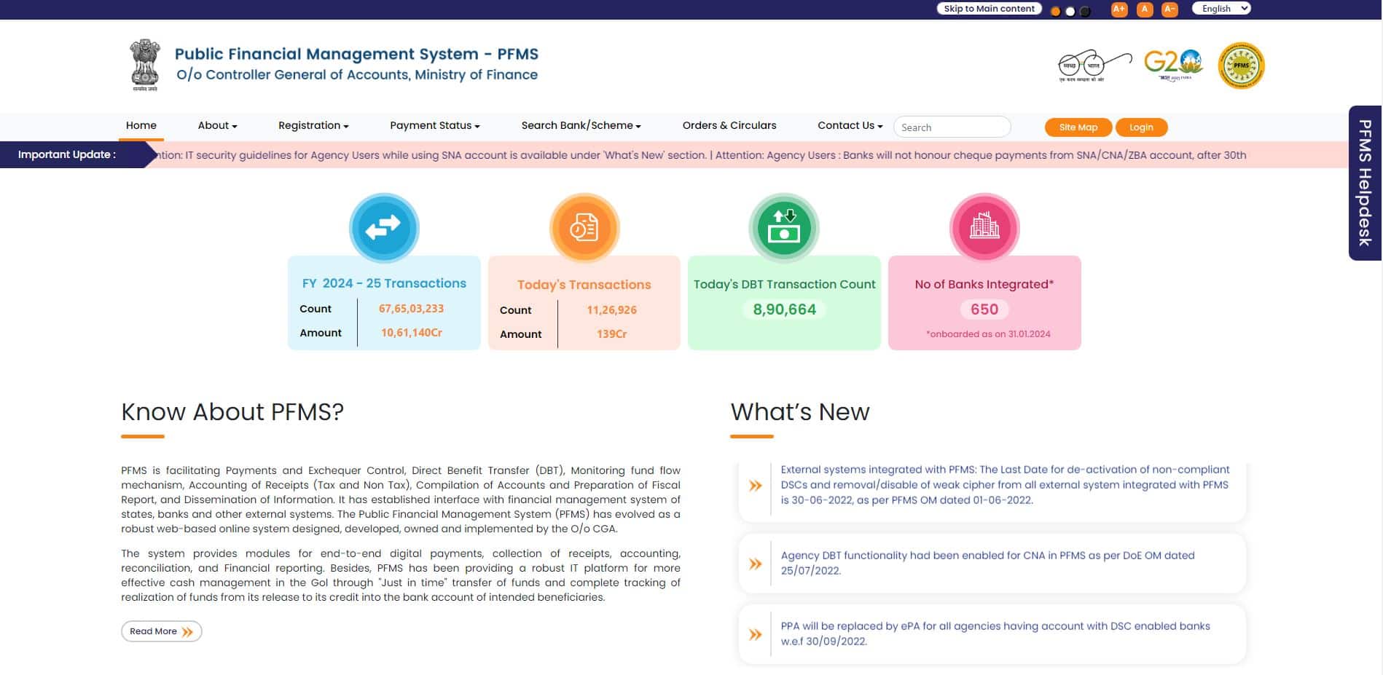Expand the Search Bank/Scheme menu
The height and width of the screenshot is (675, 1383).
click(581, 125)
